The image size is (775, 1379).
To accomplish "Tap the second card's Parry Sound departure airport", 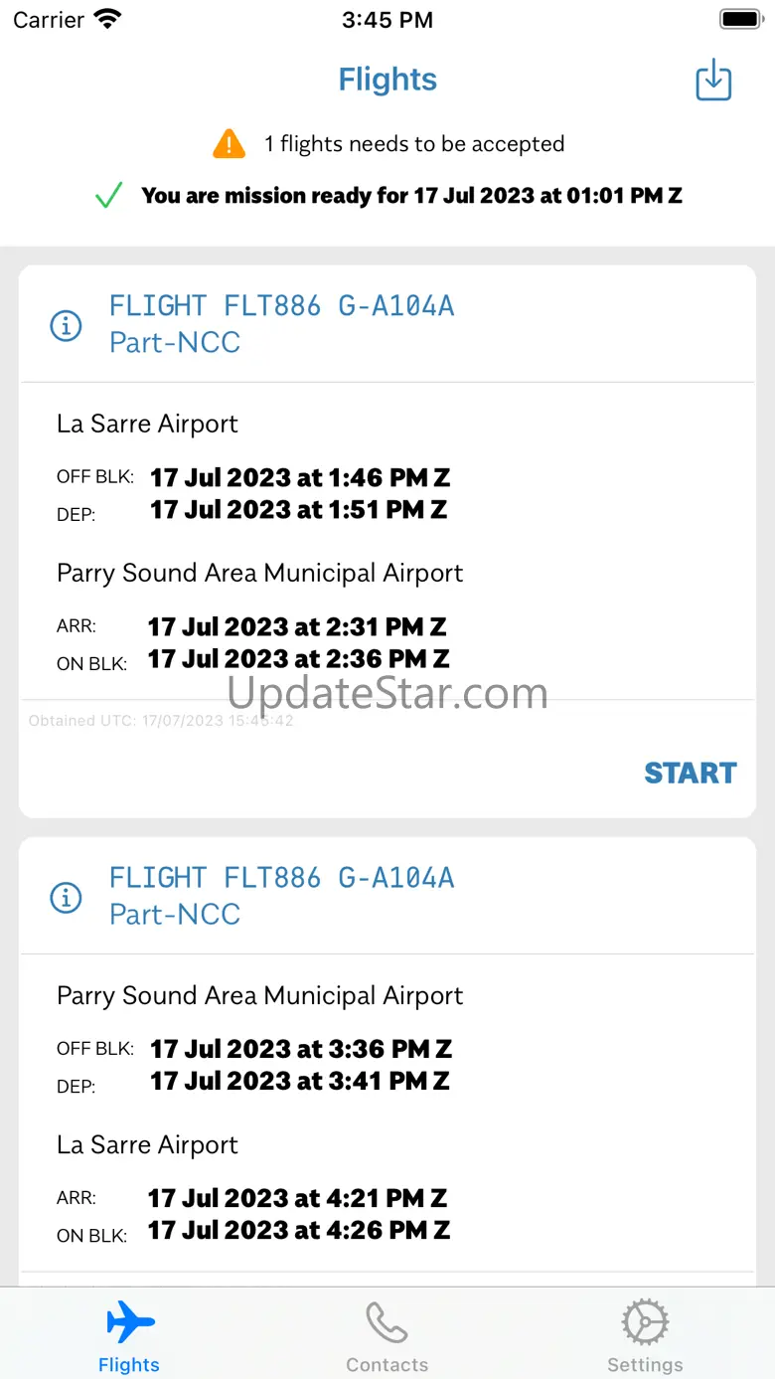I will 259,995.
